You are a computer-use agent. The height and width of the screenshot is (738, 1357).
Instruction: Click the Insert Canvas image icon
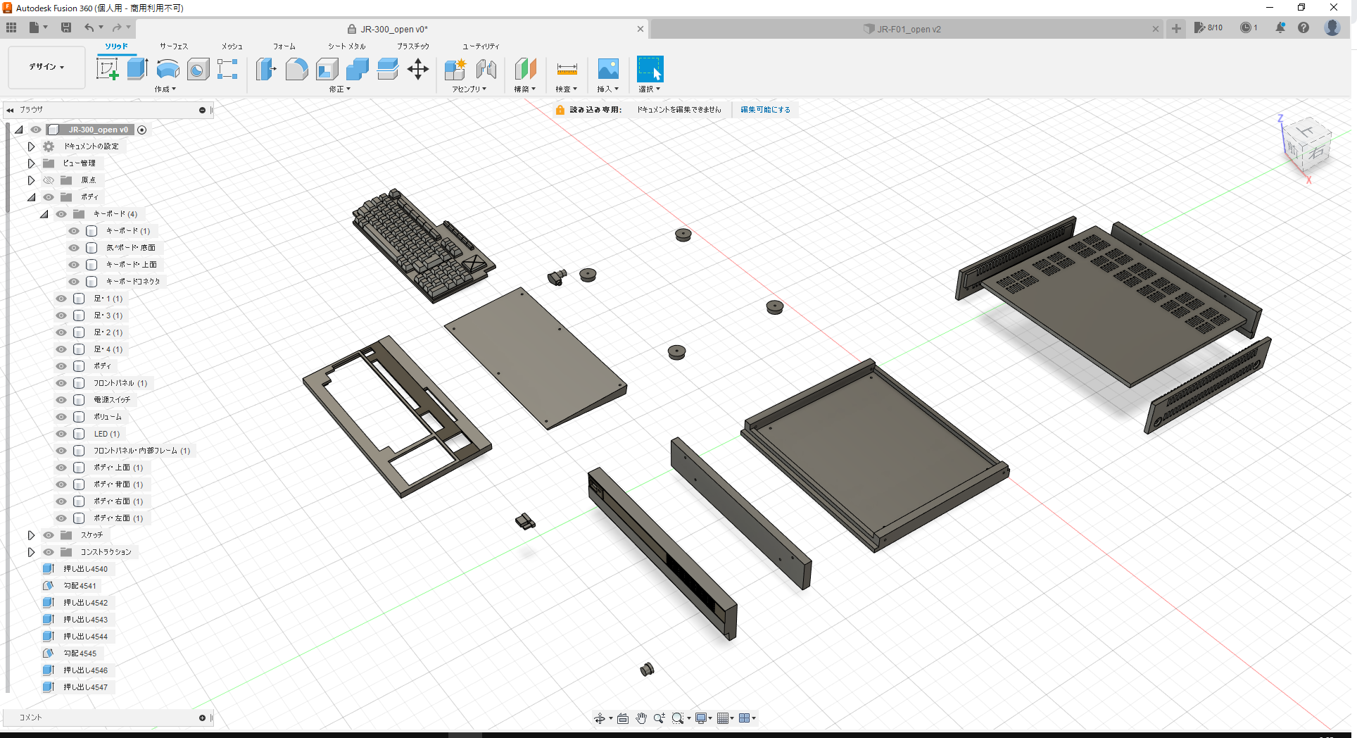[x=607, y=68]
